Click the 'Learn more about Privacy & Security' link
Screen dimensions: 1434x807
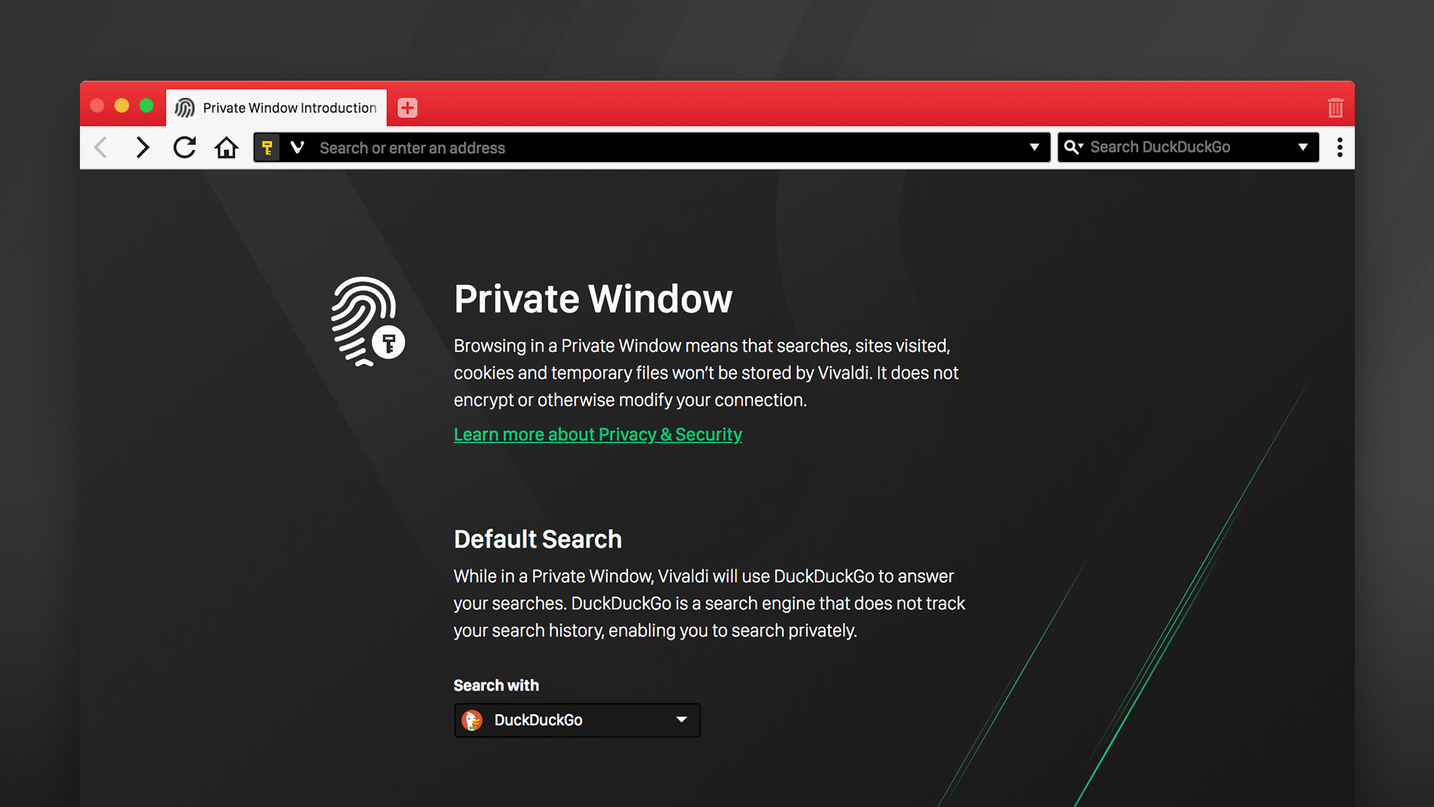tap(597, 433)
